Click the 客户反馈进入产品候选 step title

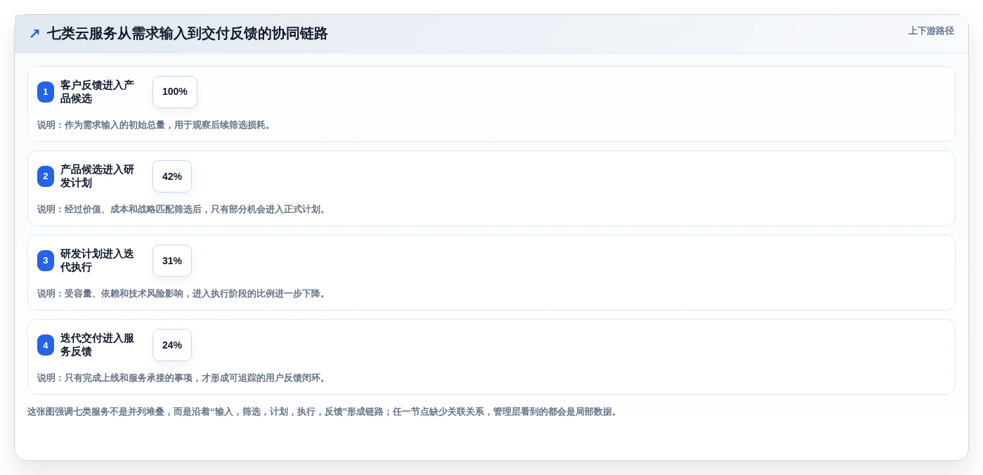coord(97,92)
